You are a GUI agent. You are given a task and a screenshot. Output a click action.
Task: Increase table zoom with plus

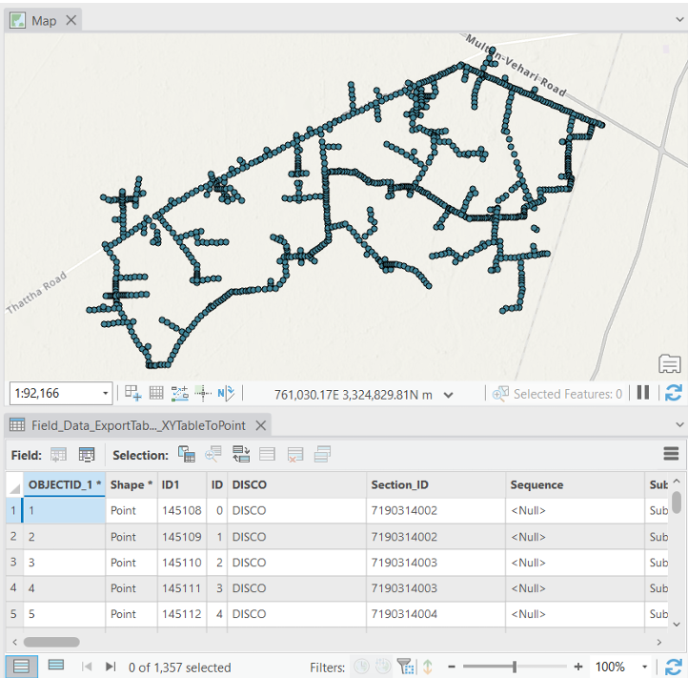coord(578,667)
